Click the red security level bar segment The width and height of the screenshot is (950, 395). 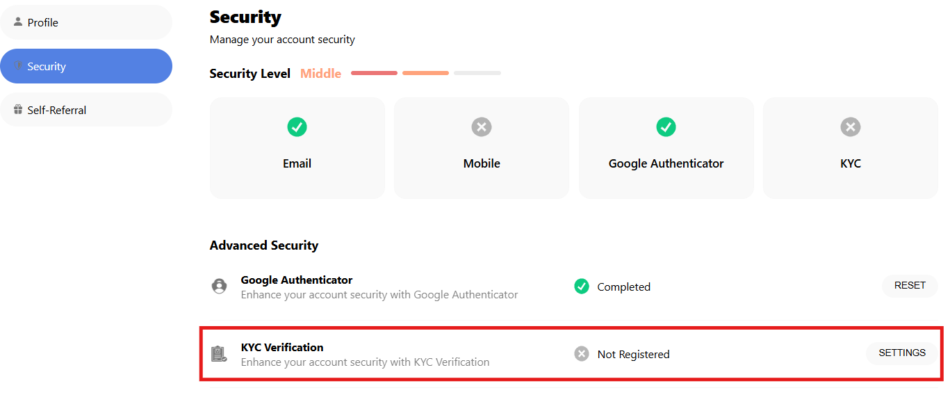tap(374, 73)
